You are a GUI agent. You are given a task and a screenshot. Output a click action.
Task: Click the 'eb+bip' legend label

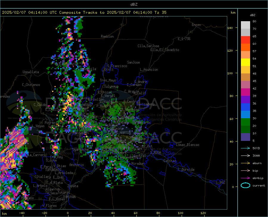[258, 178]
